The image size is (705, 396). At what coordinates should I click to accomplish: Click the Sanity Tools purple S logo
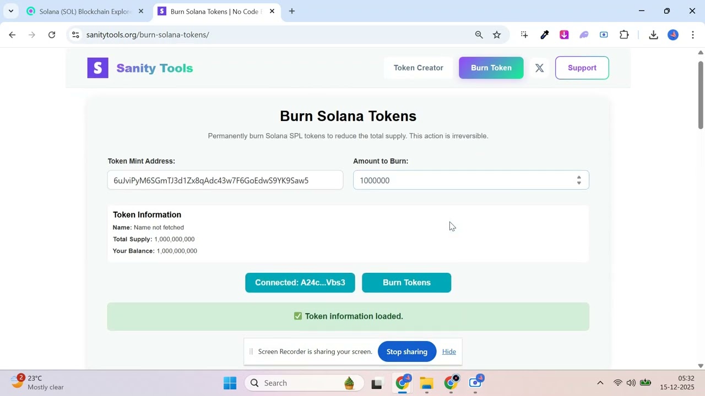click(97, 68)
